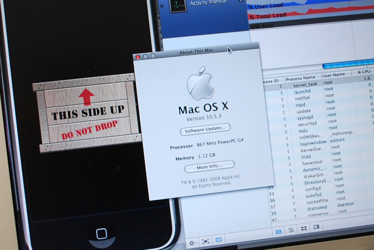Click the 1.6 CPU value
Image resolution: width=374 pixels, height=250 pixels.
(367, 78)
